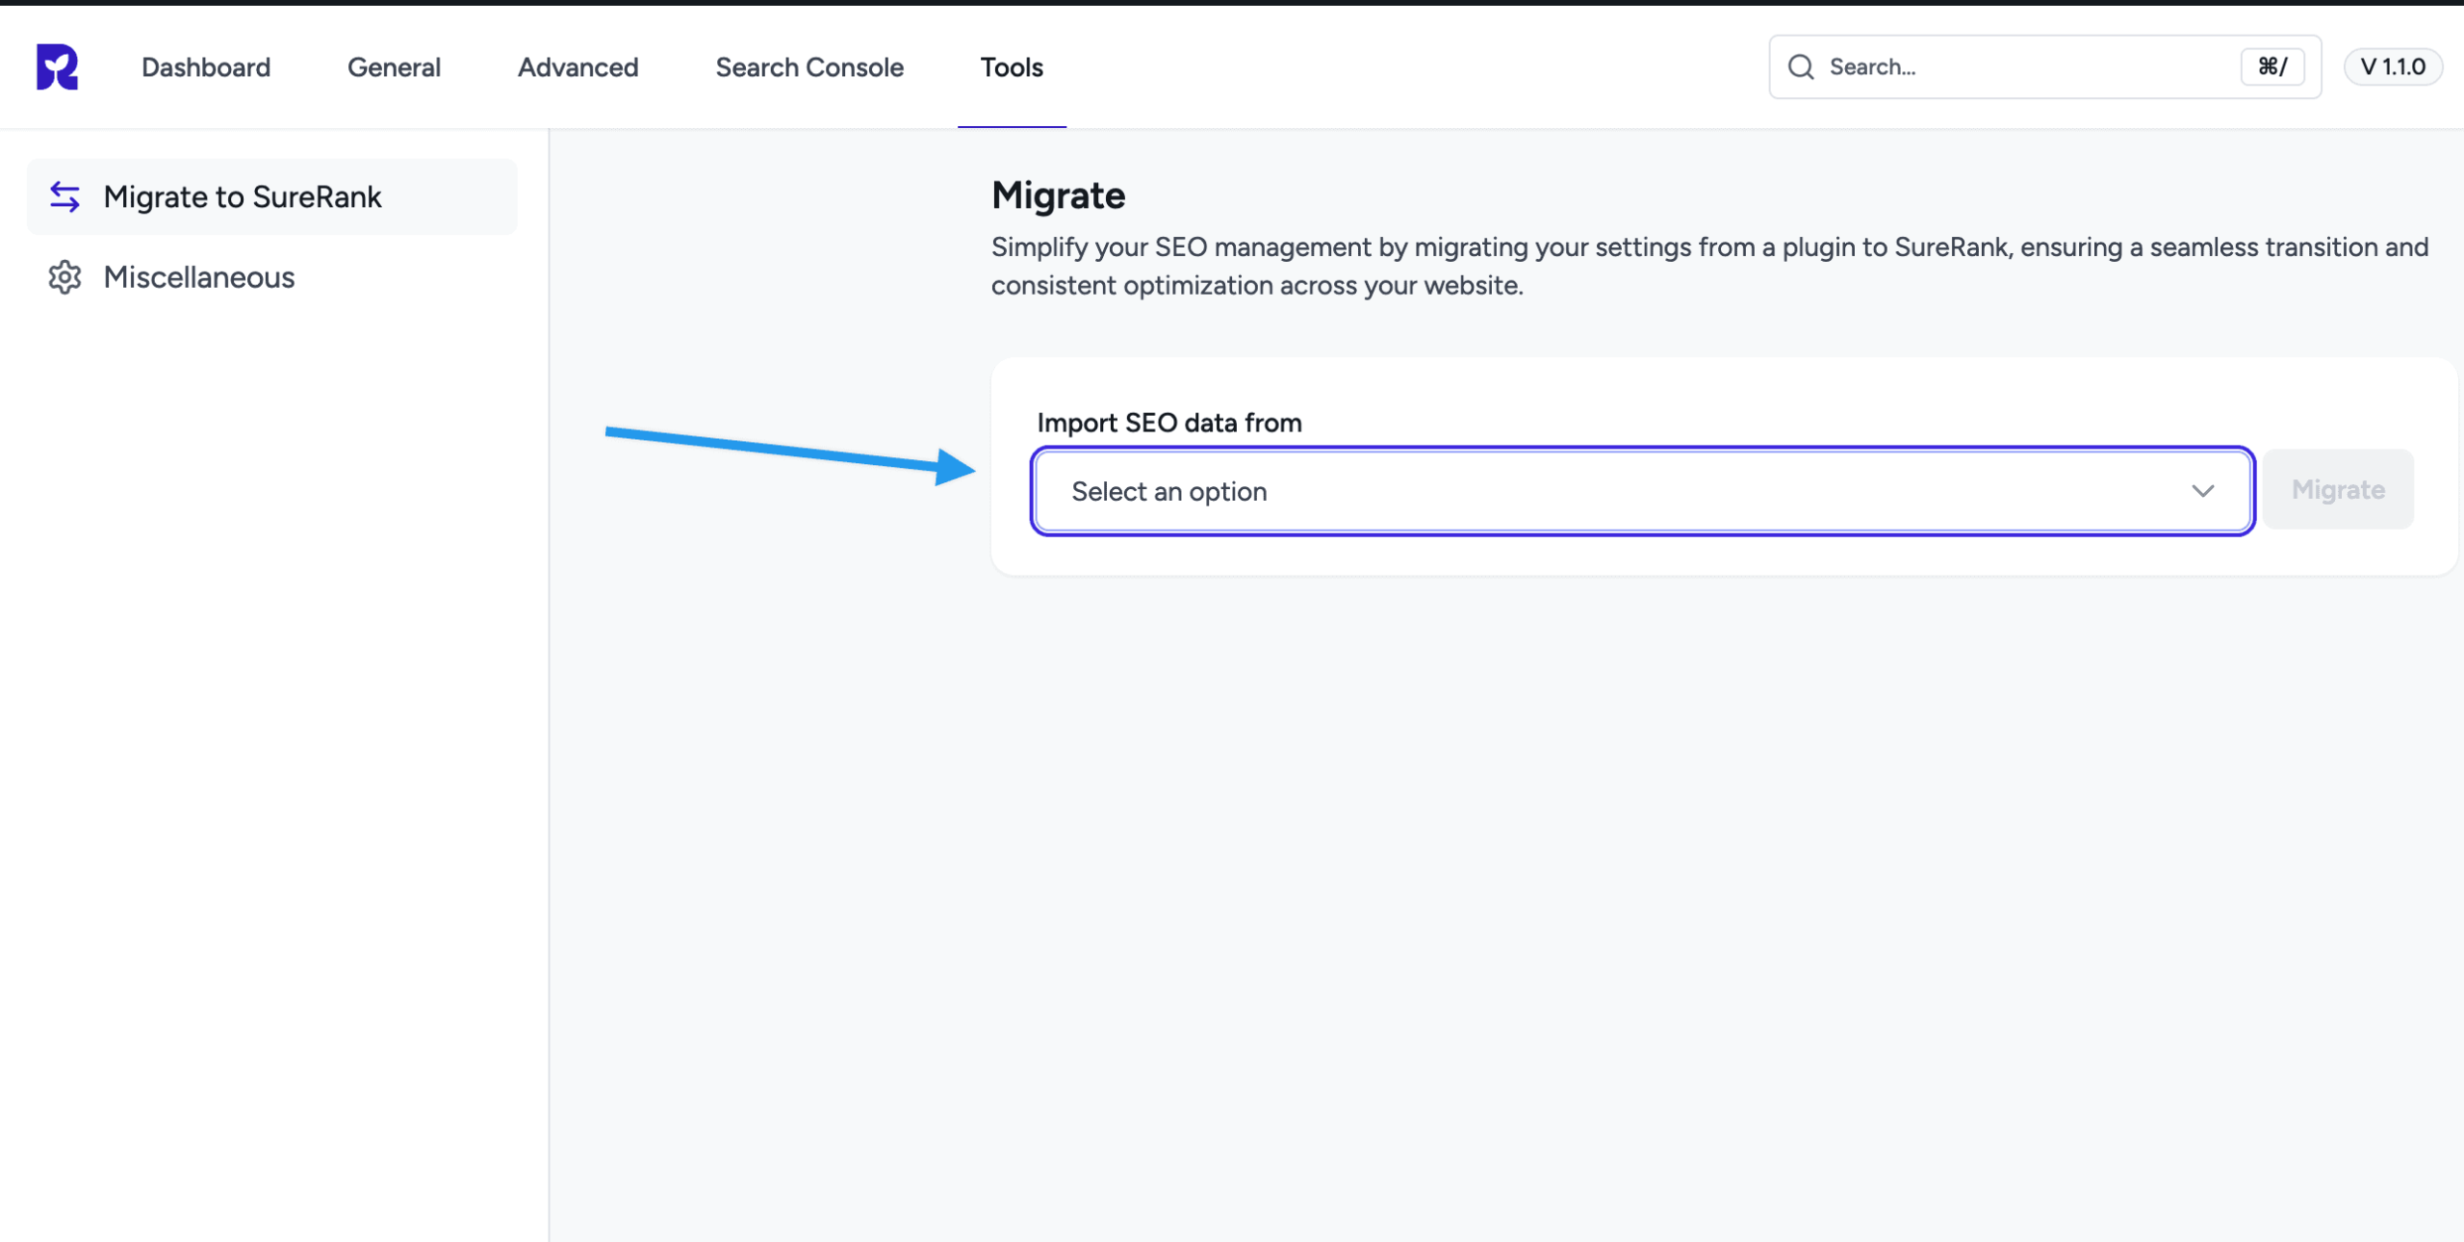
Task: Click the magnifying glass search icon
Action: coord(1800,66)
